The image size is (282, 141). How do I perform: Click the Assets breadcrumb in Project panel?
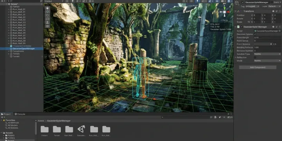tap(41, 121)
